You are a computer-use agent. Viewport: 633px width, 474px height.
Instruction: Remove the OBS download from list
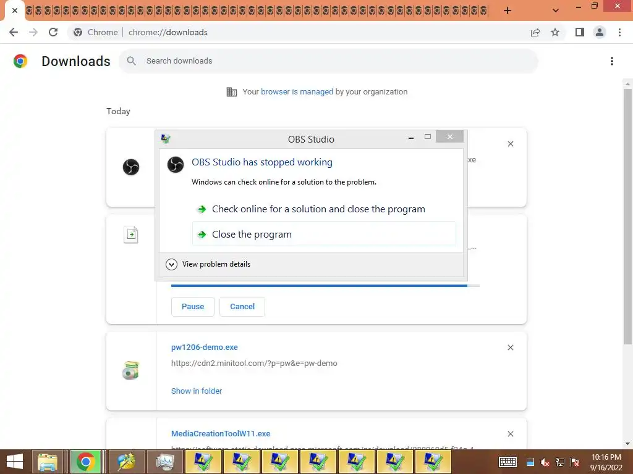[511, 144]
